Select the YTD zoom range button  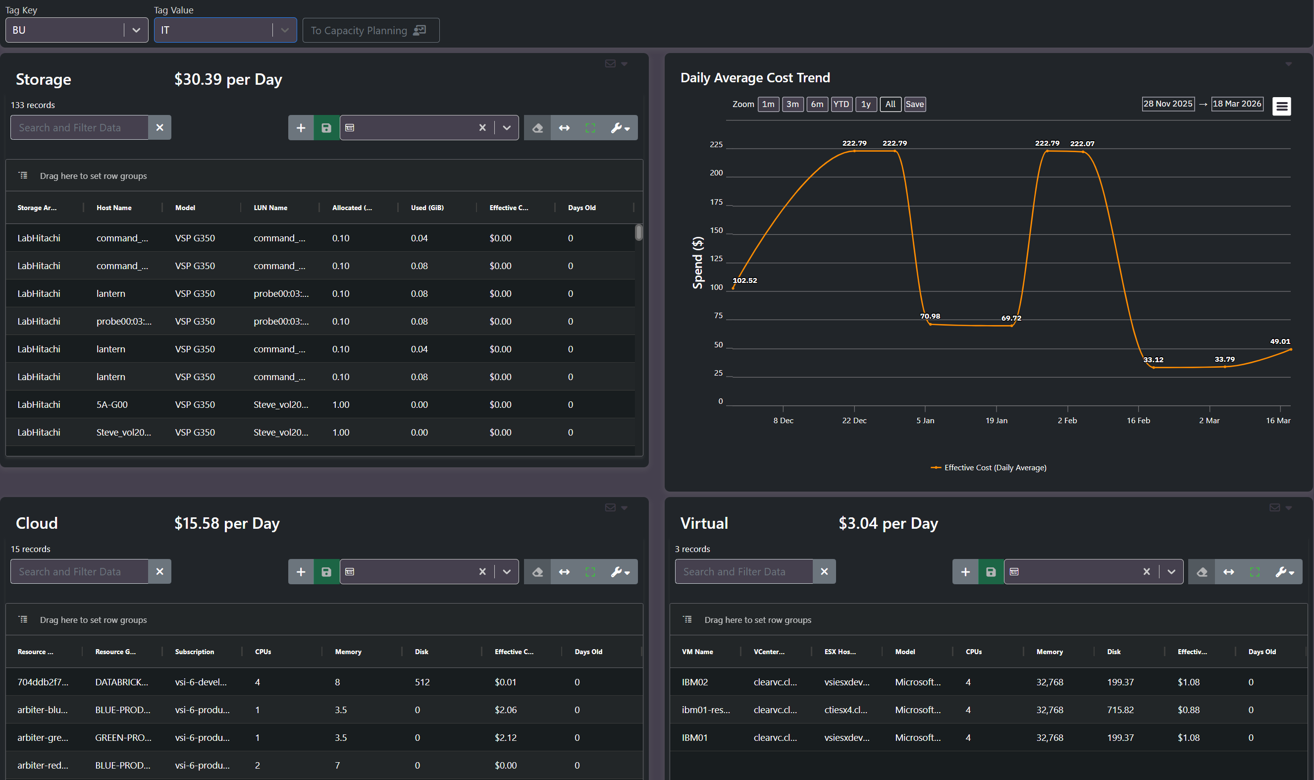(841, 104)
